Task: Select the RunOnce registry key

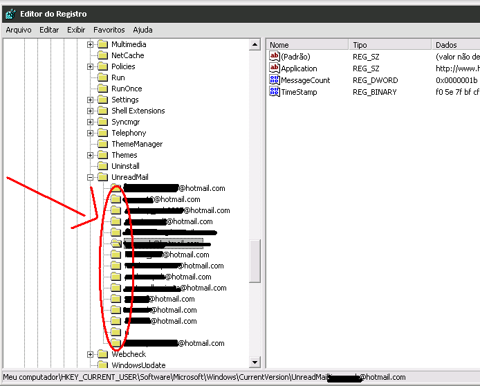Action: click(x=127, y=89)
